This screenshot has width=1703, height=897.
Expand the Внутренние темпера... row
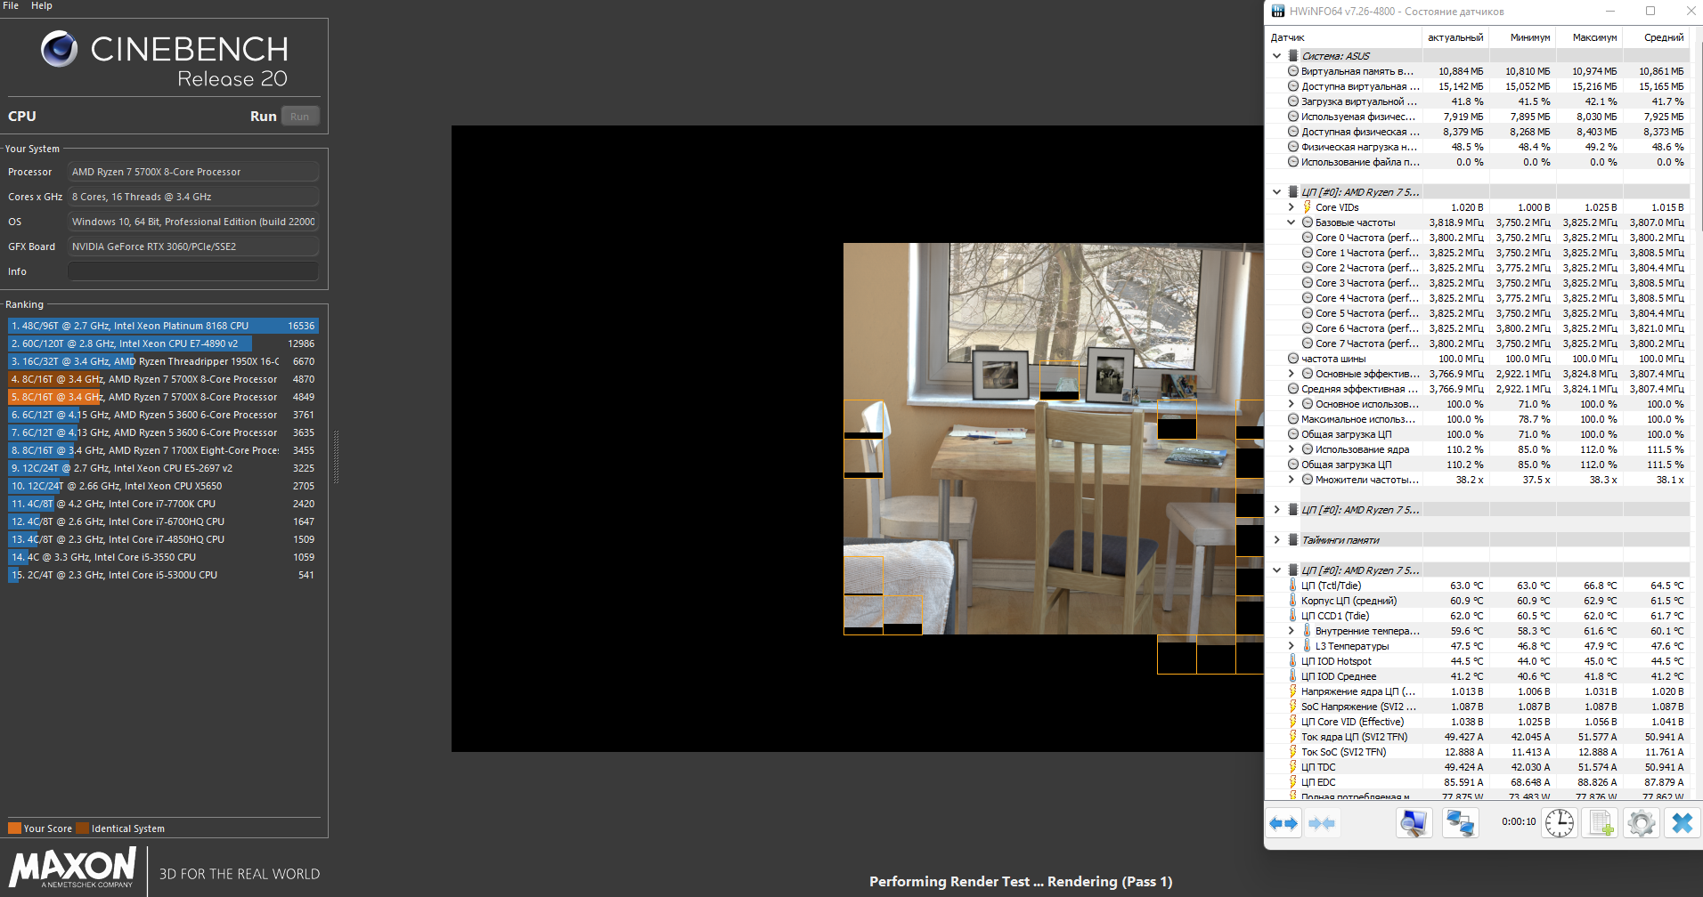point(1291,631)
